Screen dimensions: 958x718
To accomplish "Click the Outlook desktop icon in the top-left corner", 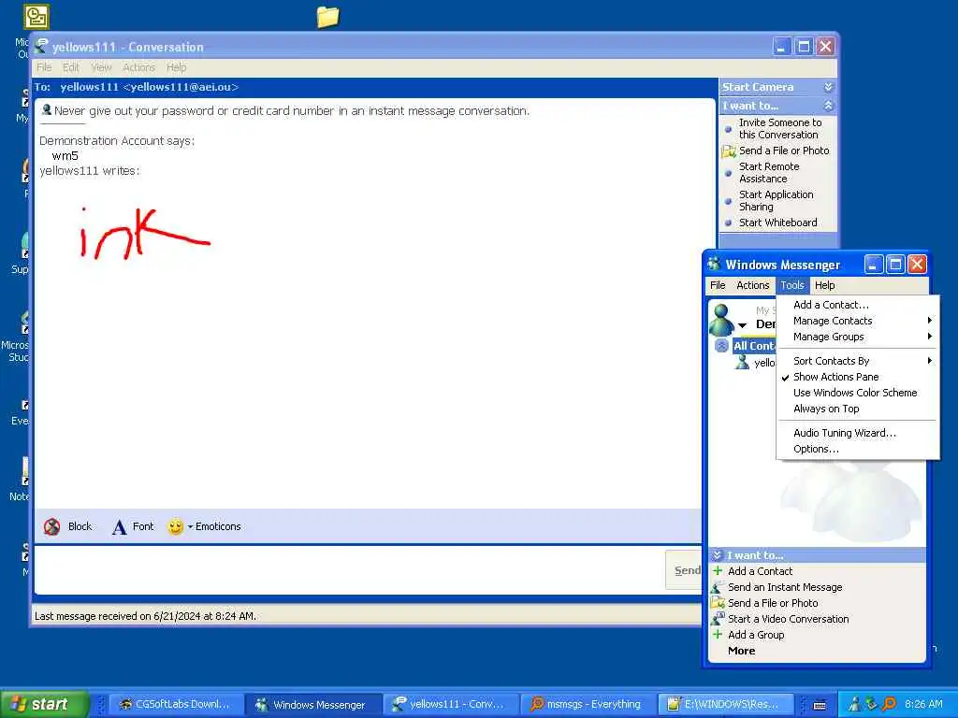I will click(x=36, y=17).
